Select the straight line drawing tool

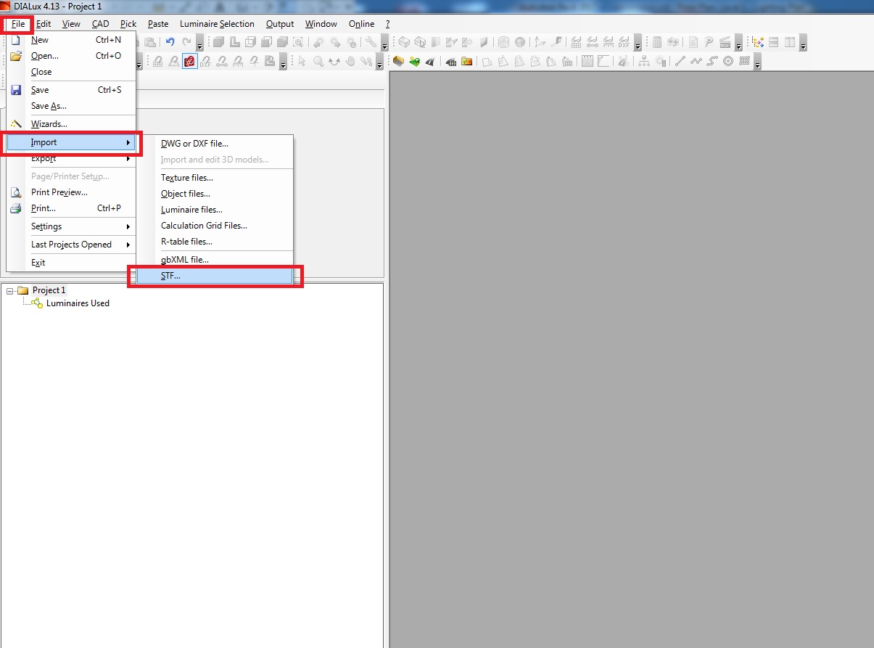tap(680, 61)
